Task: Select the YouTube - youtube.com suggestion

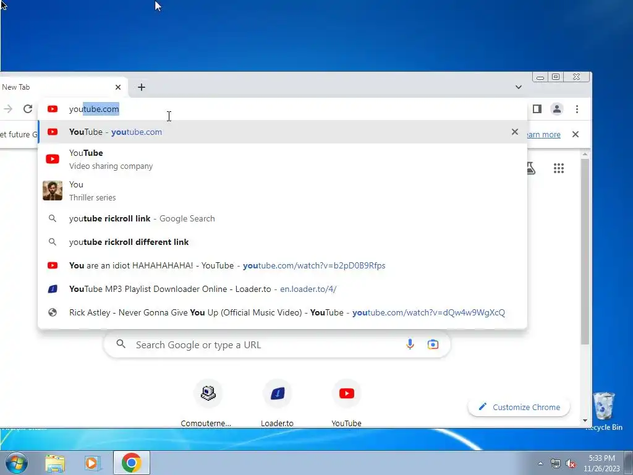Action: [282, 132]
